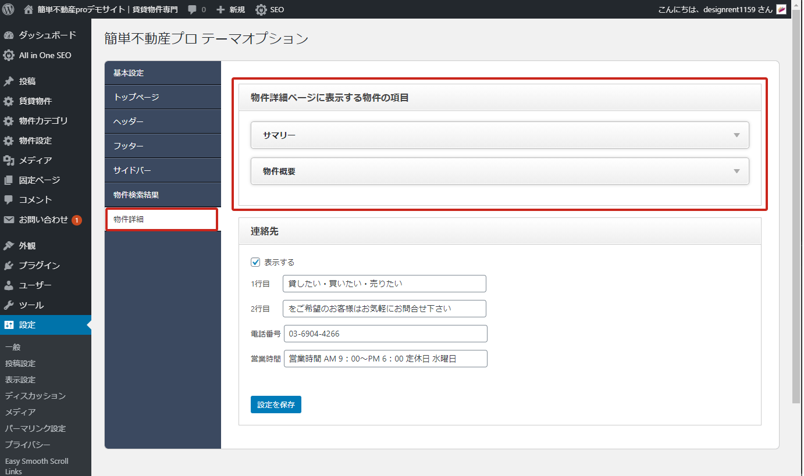This screenshot has height=476, width=804.
Task: Click the SEO gear icon in admin bar
Action: coord(261,9)
